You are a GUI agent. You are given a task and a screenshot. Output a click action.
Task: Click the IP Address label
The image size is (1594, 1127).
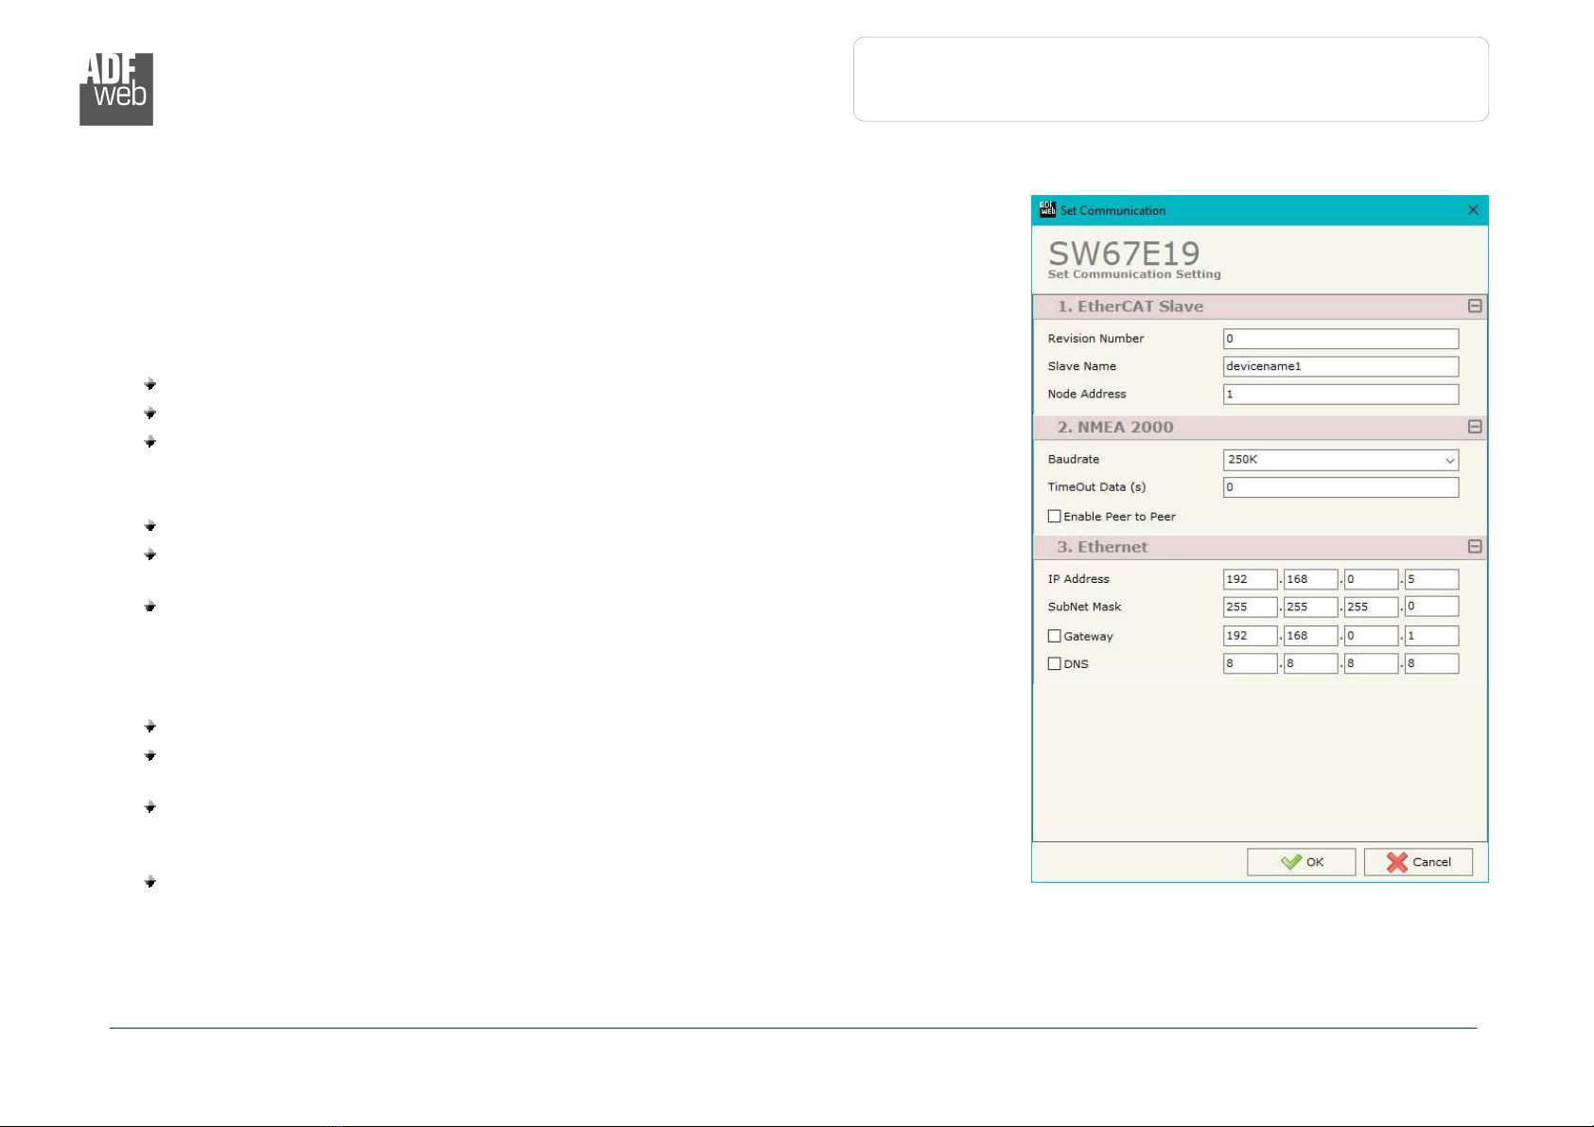click(1078, 579)
